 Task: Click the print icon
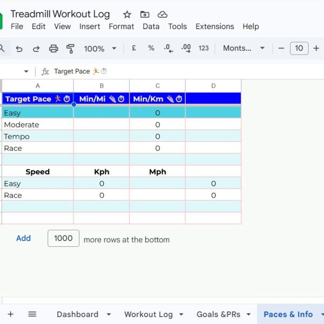[53, 49]
